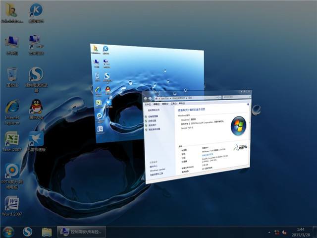Open the Excel 2007 desktop shortcut
The height and width of the screenshot is (238, 317).
[x=12, y=141]
